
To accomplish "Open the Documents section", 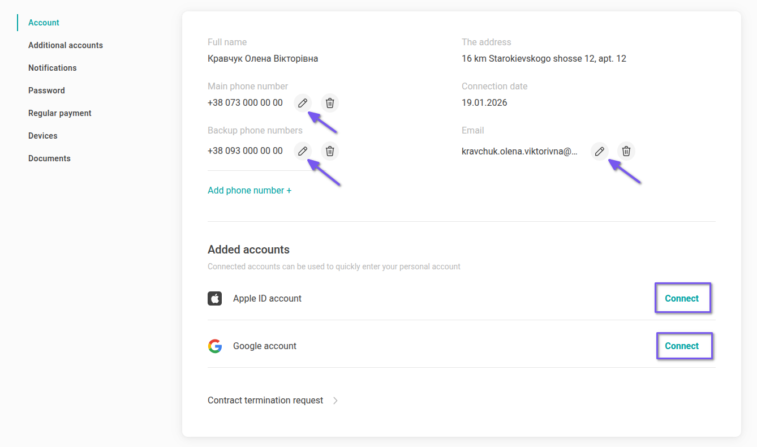I will click(x=49, y=158).
